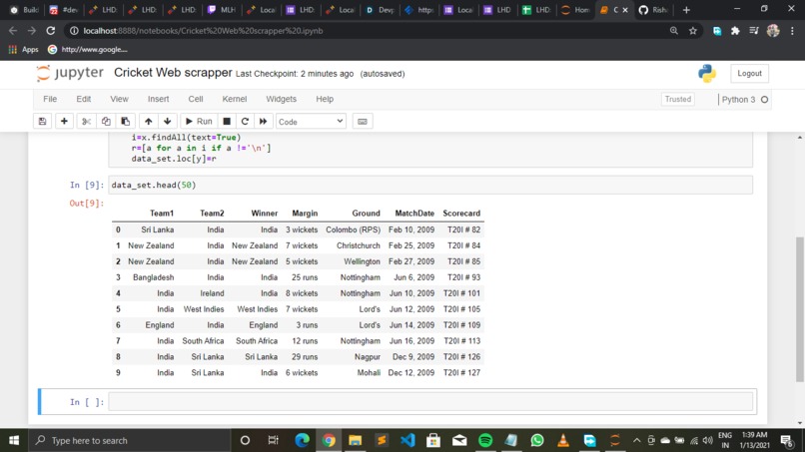Show hidden system tray icons
This screenshot has height=452, width=805.
point(636,440)
